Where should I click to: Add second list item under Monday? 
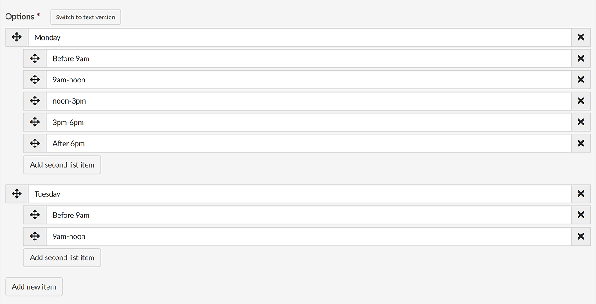62,164
